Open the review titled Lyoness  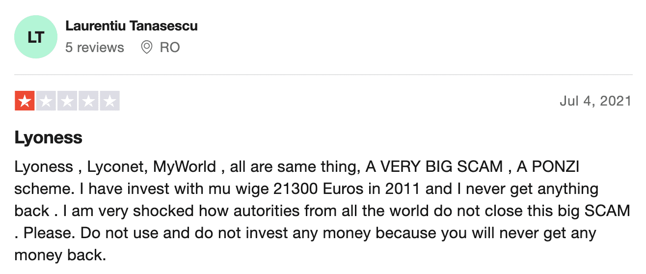(x=49, y=138)
